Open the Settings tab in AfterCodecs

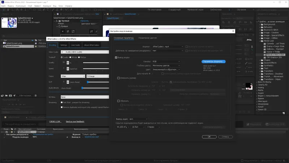[x=64, y=45]
